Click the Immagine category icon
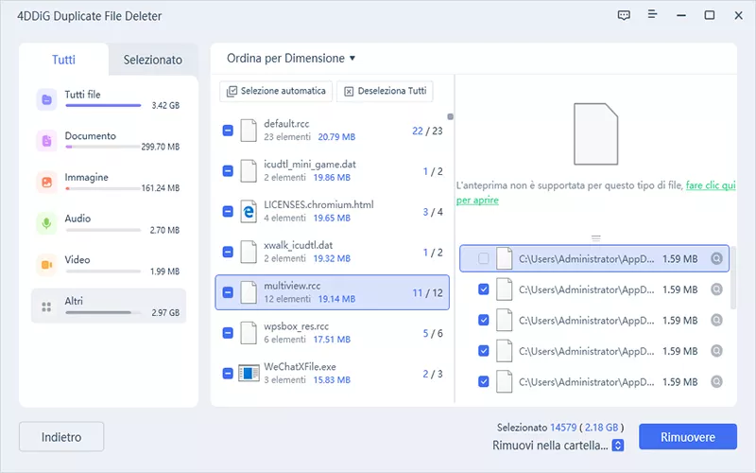This screenshot has width=756, height=473. (x=46, y=182)
